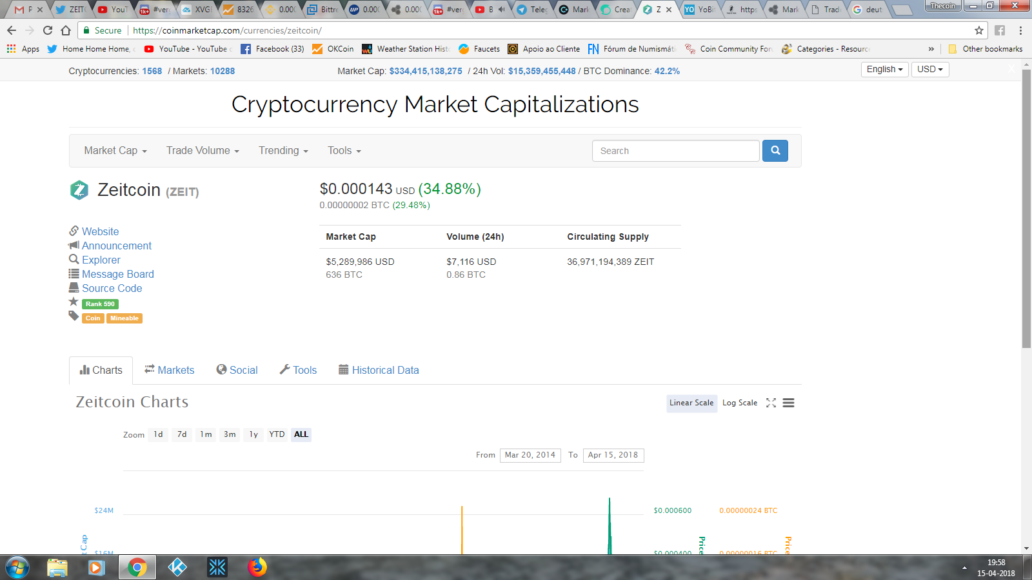This screenshot has height=580, width=1032.
Task: Click the Zeitcoin logo icon
Action: click(x=79, y=190)
